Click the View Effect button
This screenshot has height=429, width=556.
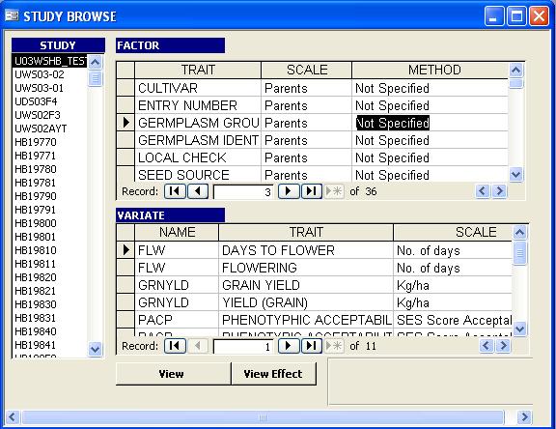pyautogui.click(x=273, y=374)
